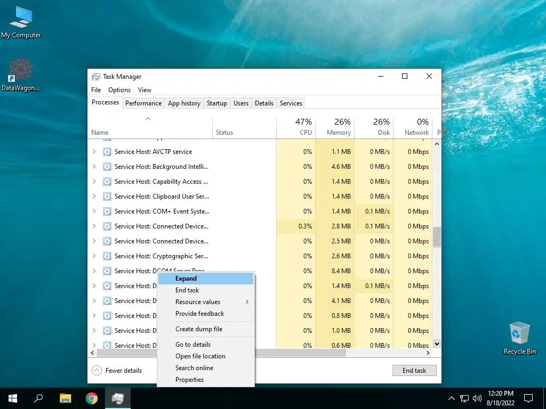Sort by Disk column header
Screen dimensions: 546x409
point(374,127)
